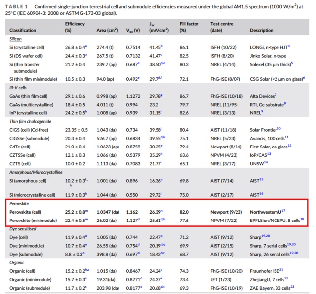This screenshot has height=294, width=316.
Task: Click reference 5 next to Solexel description
Action: pos(292,63)
